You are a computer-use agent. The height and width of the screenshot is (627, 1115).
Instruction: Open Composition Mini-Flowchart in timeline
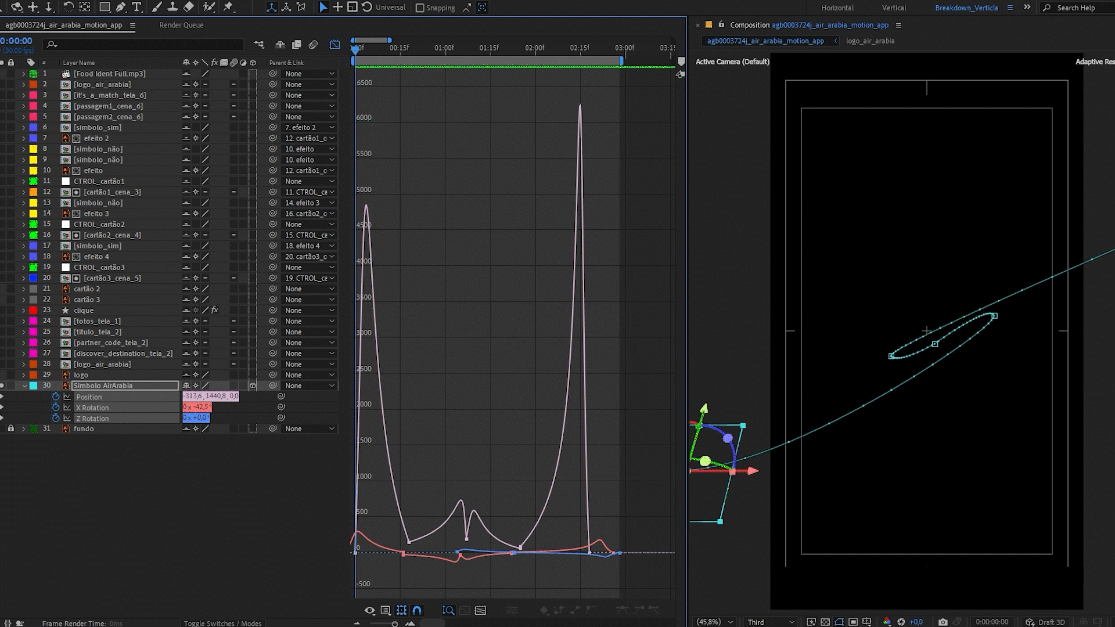pyautogui.click(x=259, y=45)
